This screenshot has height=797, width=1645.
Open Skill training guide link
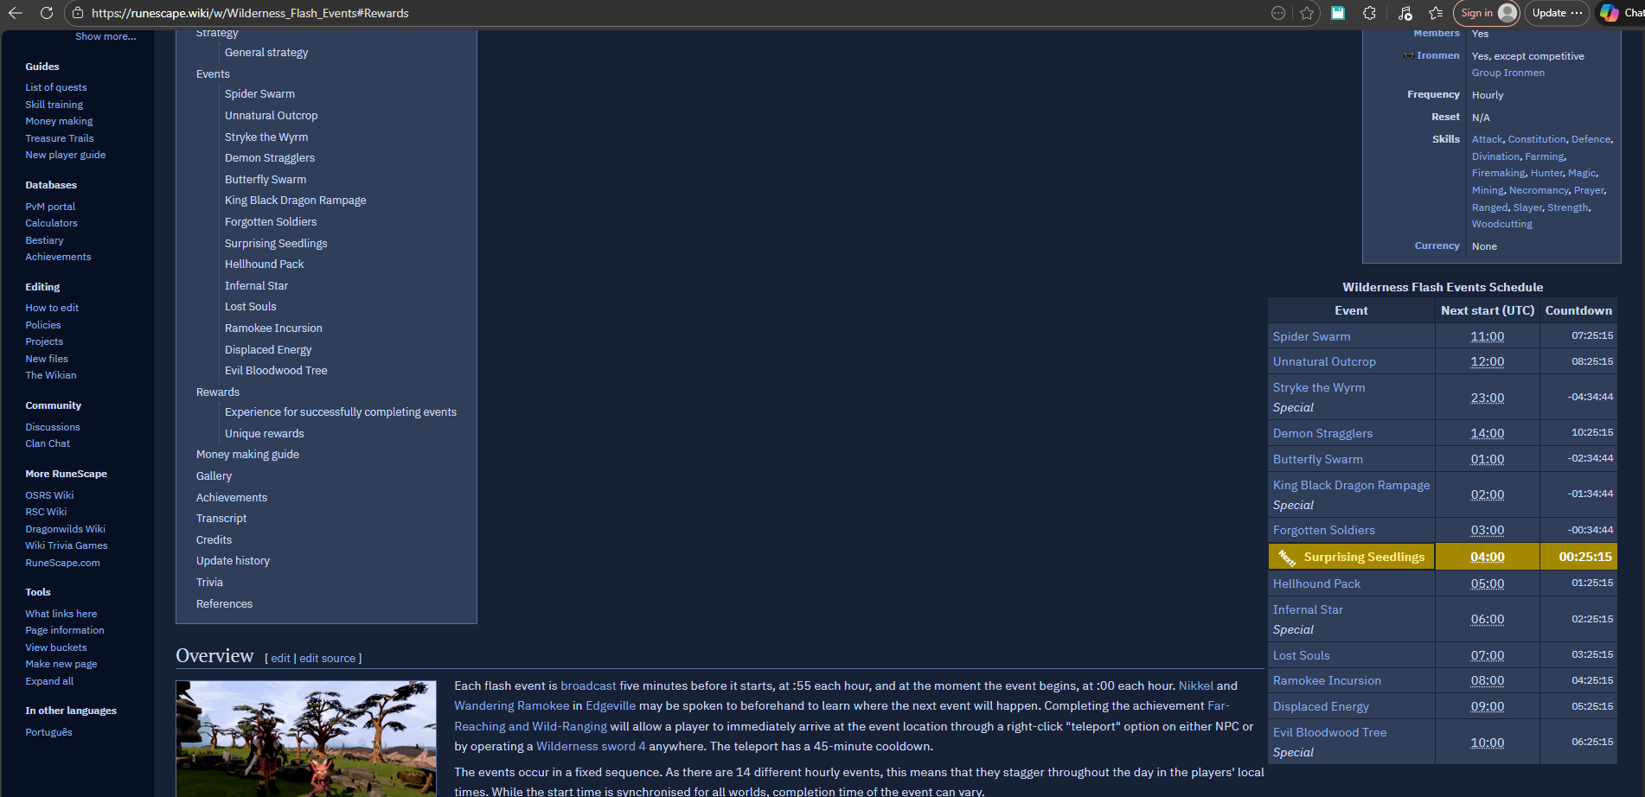coord(54,105)
